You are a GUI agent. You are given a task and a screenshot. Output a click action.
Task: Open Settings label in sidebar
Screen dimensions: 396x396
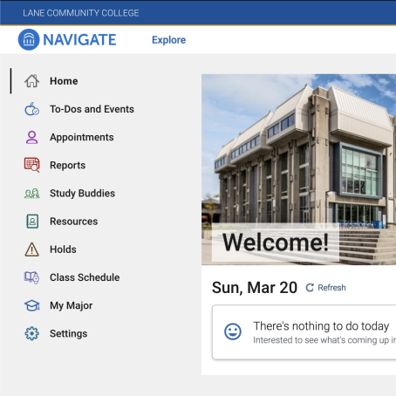68,333
